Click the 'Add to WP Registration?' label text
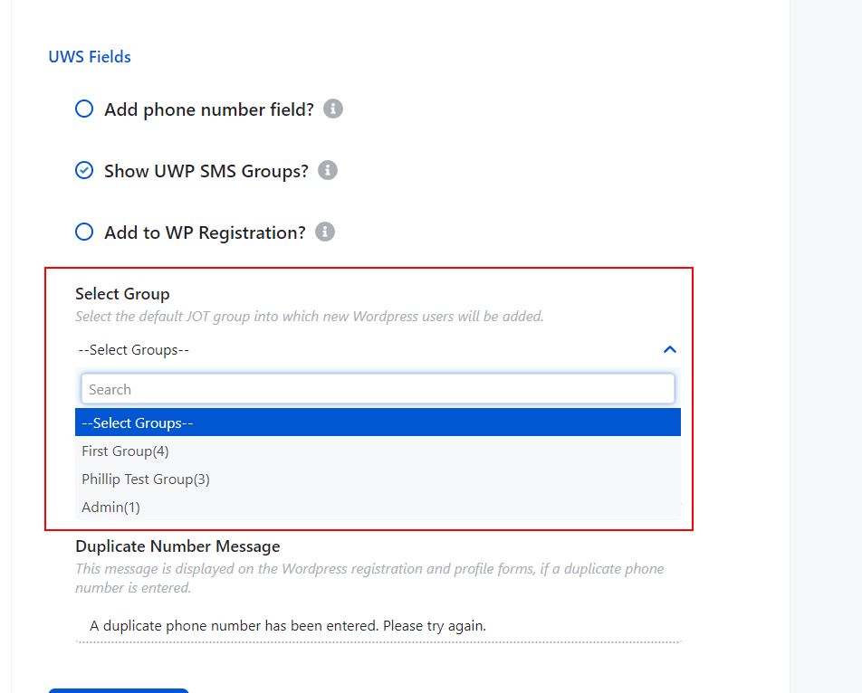This screenshot has height=693, width=862. pyautogui.click(x=205, y=233)
